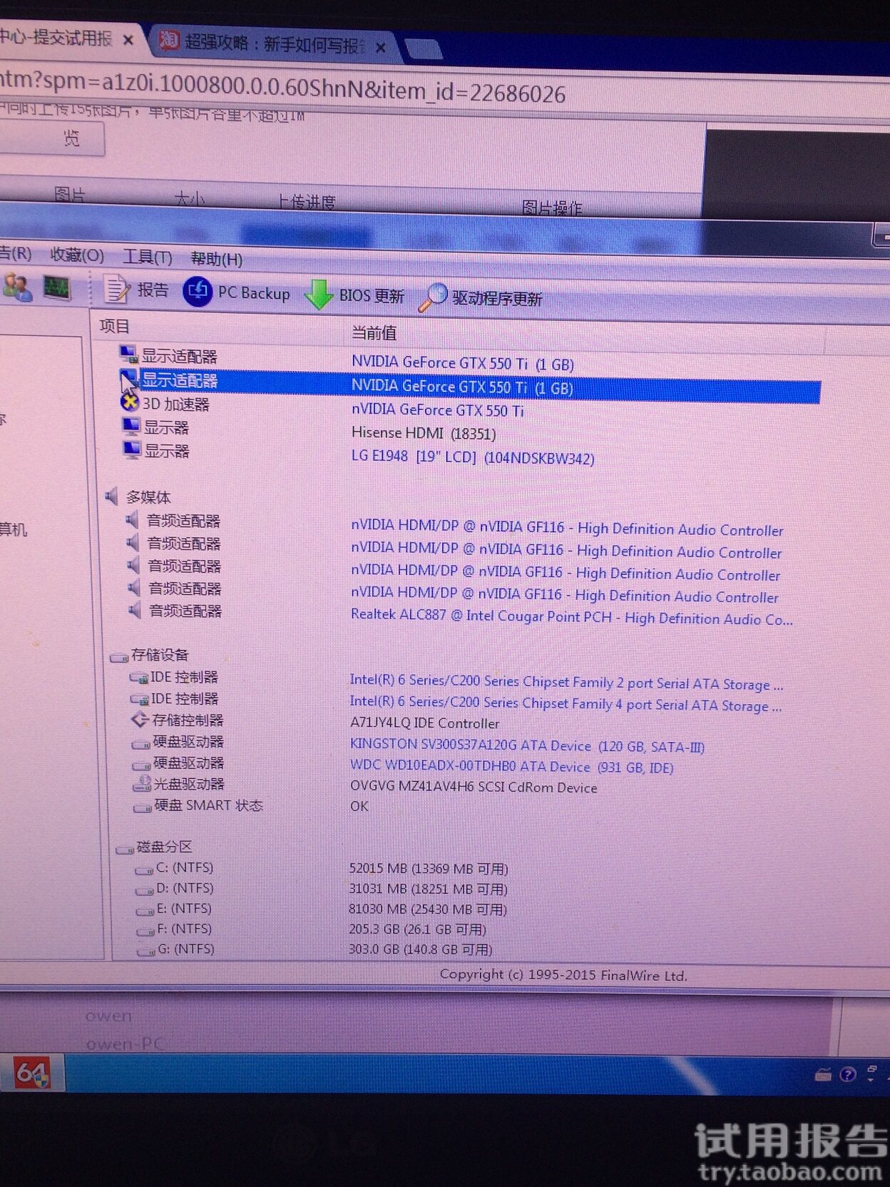
Task: Click nVIDIA GeForce GTX 550 Ti 3D link
Action: click(437, 409)
